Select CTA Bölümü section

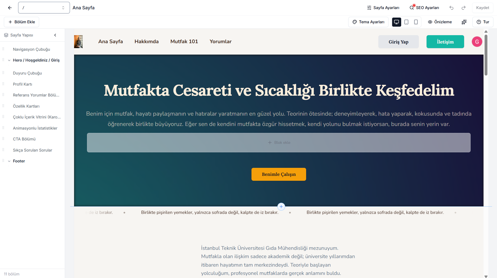[x=24, y=139]
